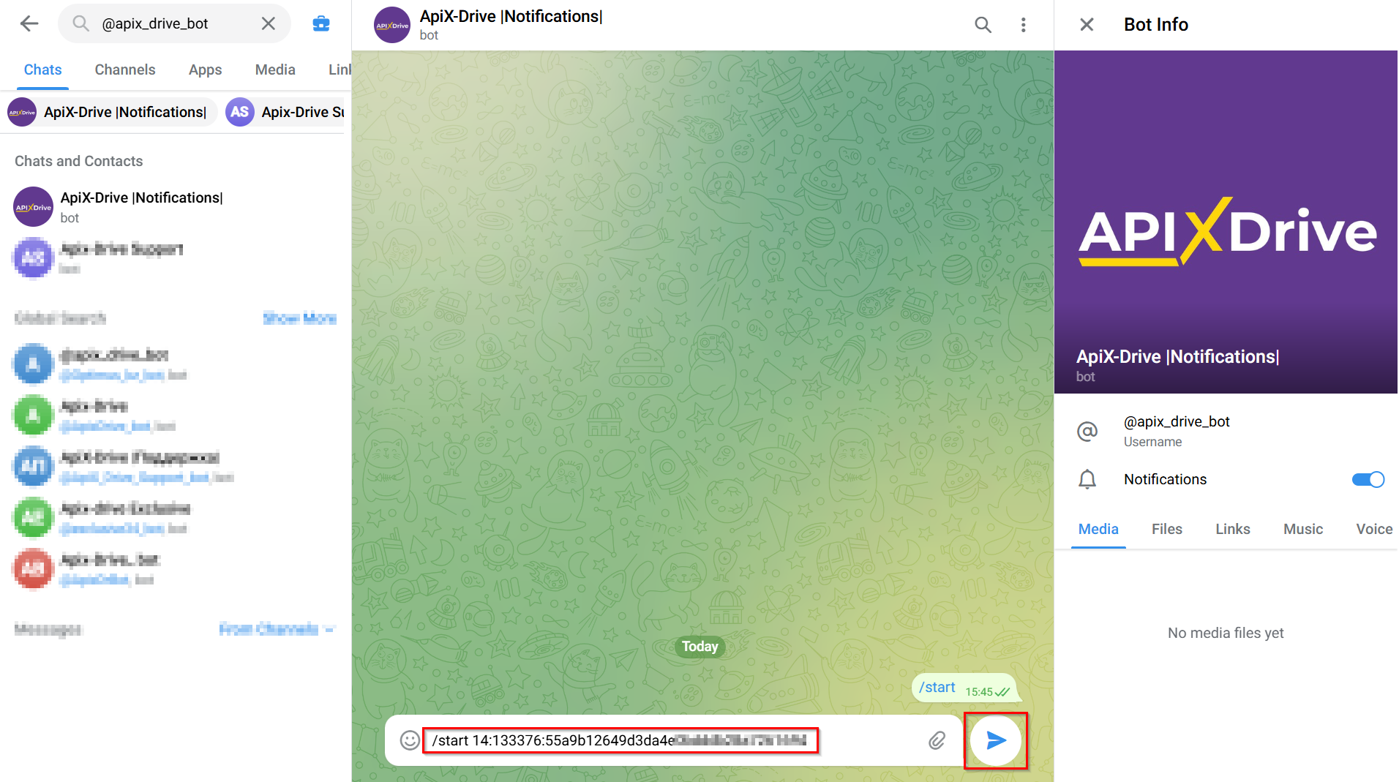Close the Bot Info panel
The image size is (1399, 782).
[x=1087, y=25]
